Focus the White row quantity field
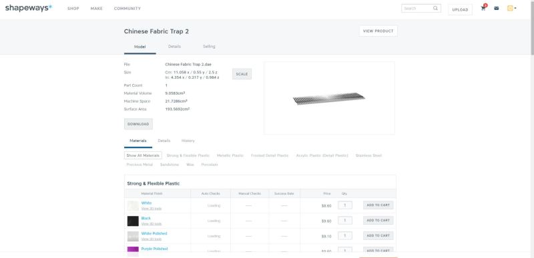 [x=345, y=205]
